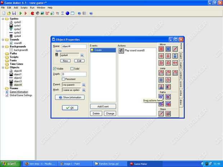This screenshot has width=223, height=167.
Task: Click Show Information button
Action: 70,97
